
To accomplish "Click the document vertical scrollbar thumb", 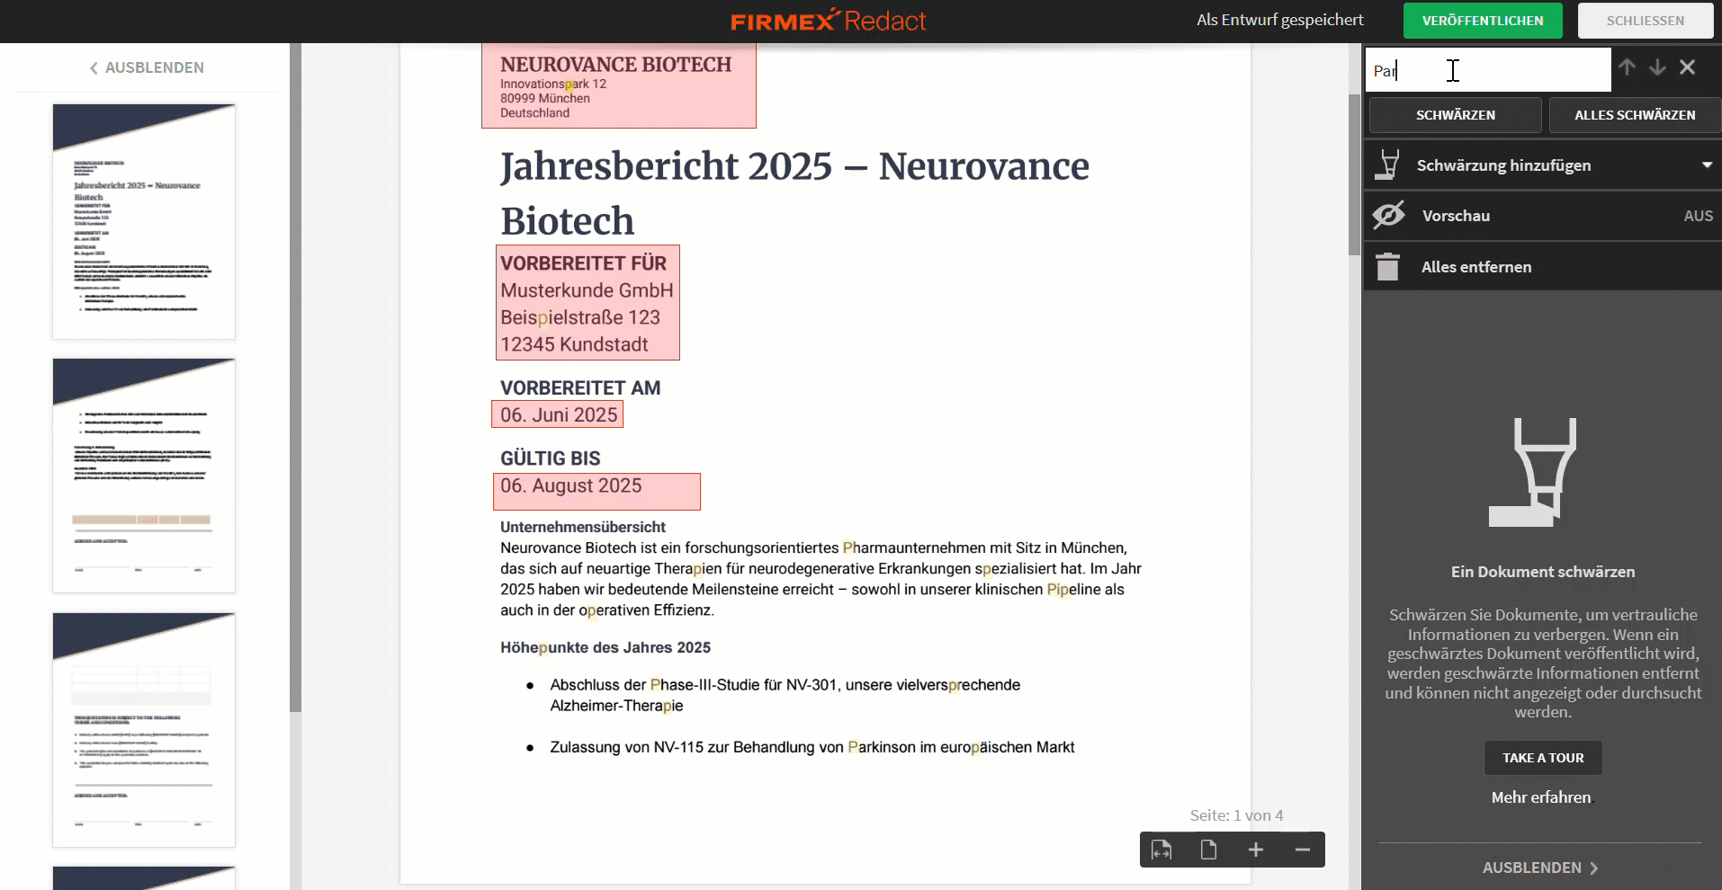I will click(1354, 174).
